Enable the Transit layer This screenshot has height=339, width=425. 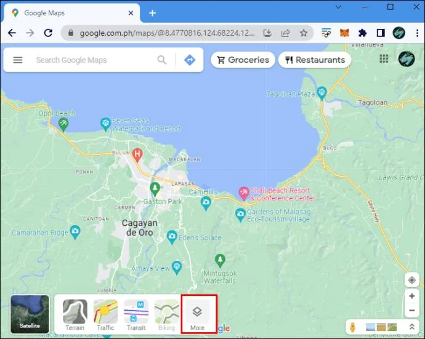coord(136,315)
